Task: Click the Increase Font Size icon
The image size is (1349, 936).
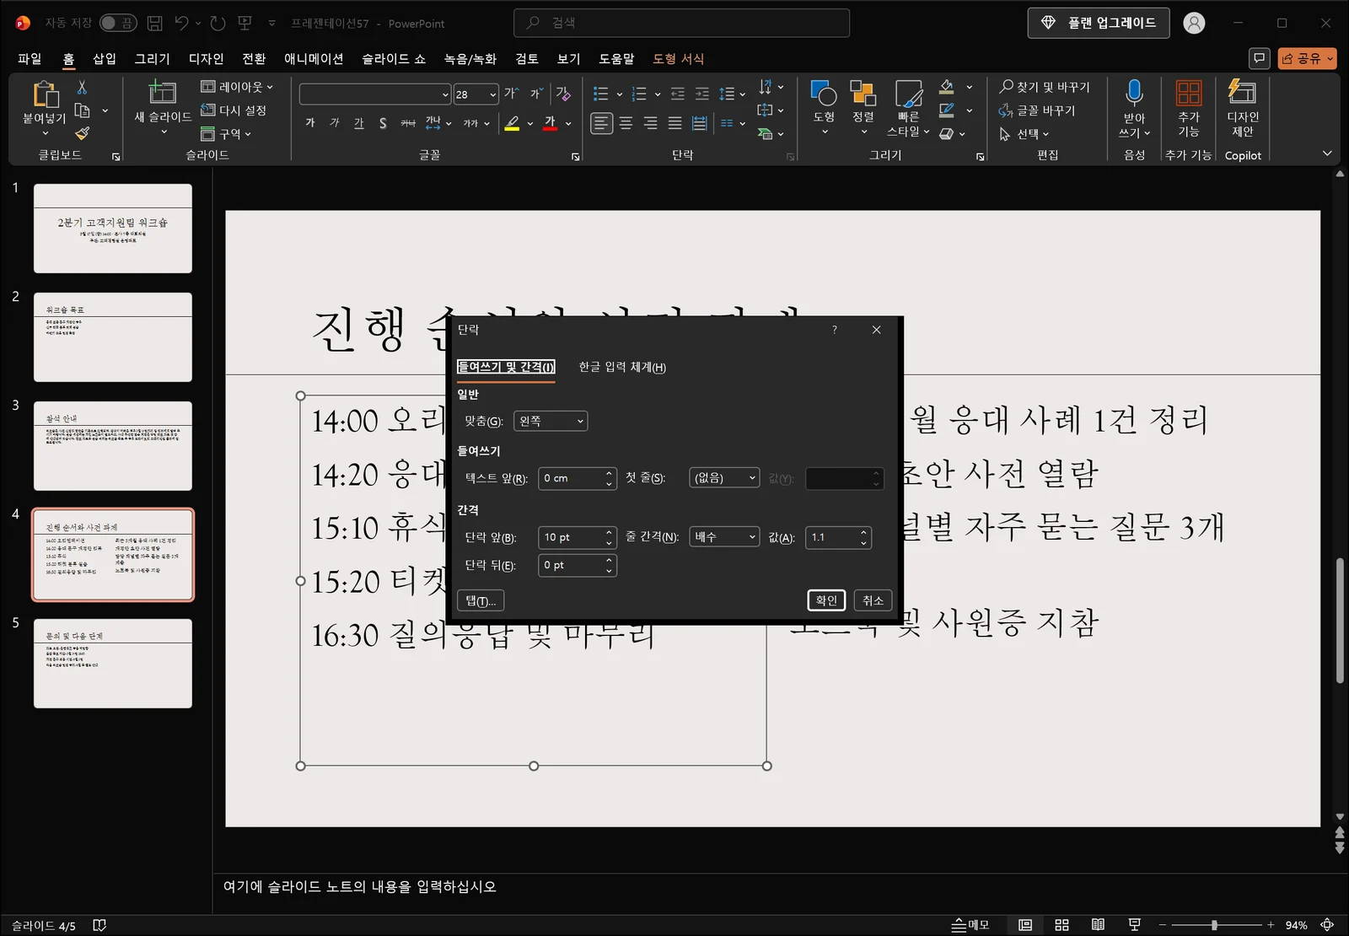Action: click(x=511, y=94)
